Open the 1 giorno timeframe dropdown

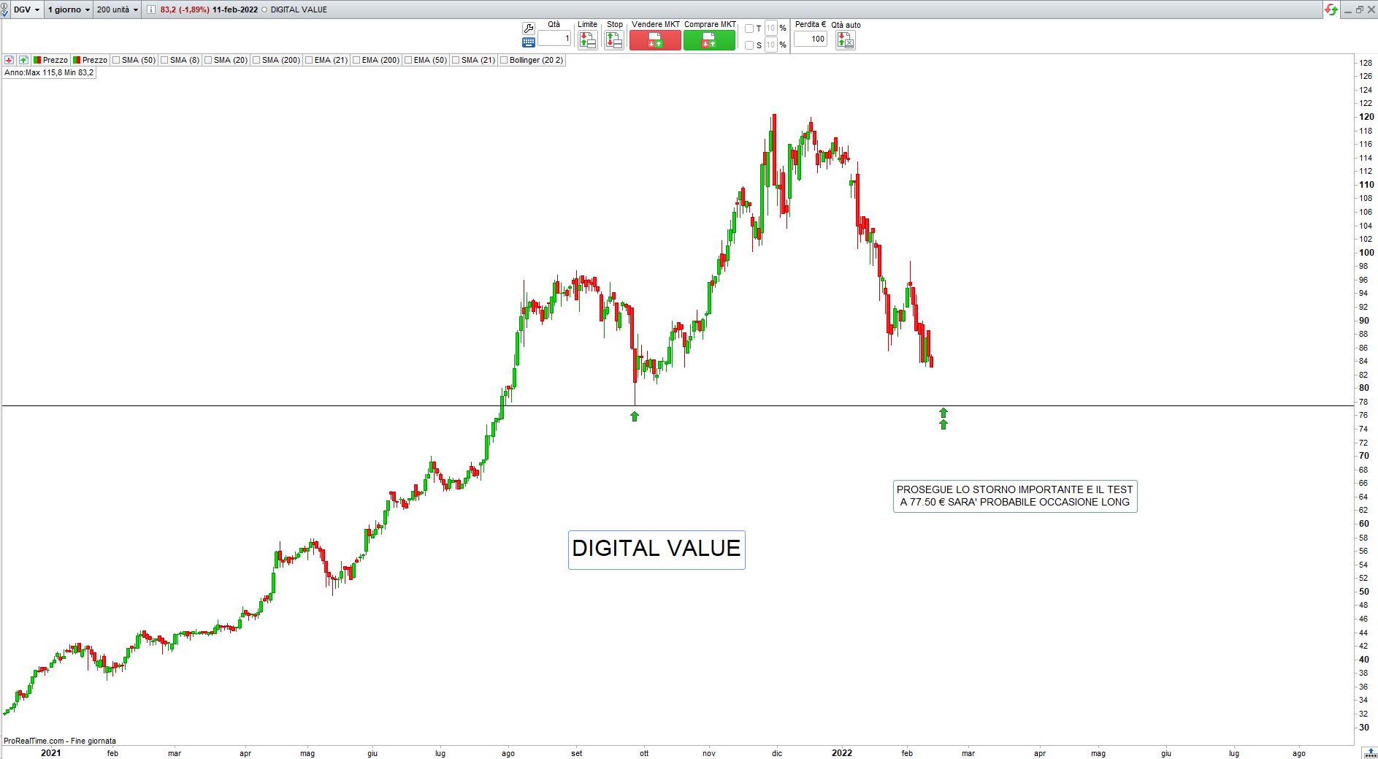[69, 9]
